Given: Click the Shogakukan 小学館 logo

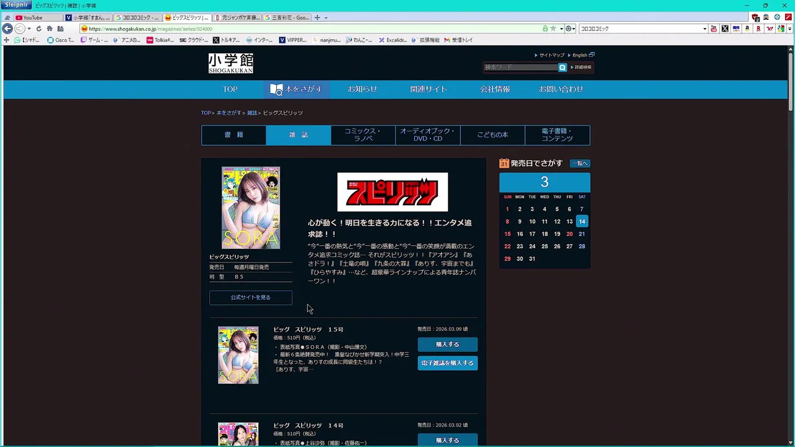Looking at the screenshot, I should pos(230,63).
